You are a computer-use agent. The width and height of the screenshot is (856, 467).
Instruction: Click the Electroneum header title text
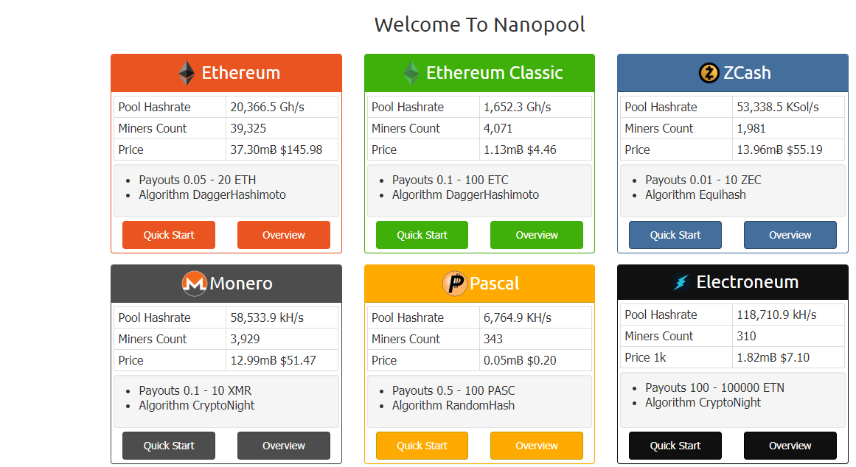(x=747, y=282)
